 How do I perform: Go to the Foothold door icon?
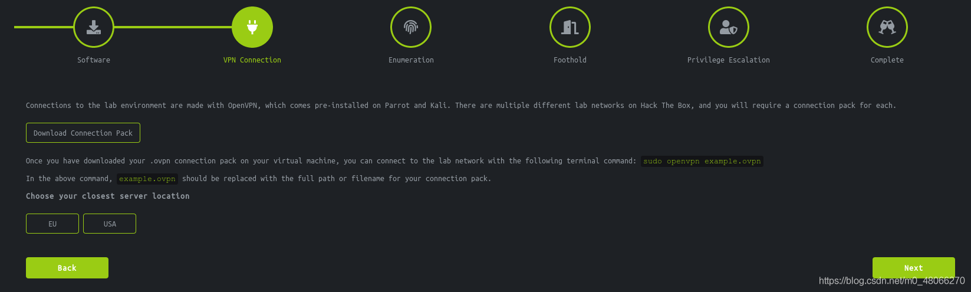(570, 27)
